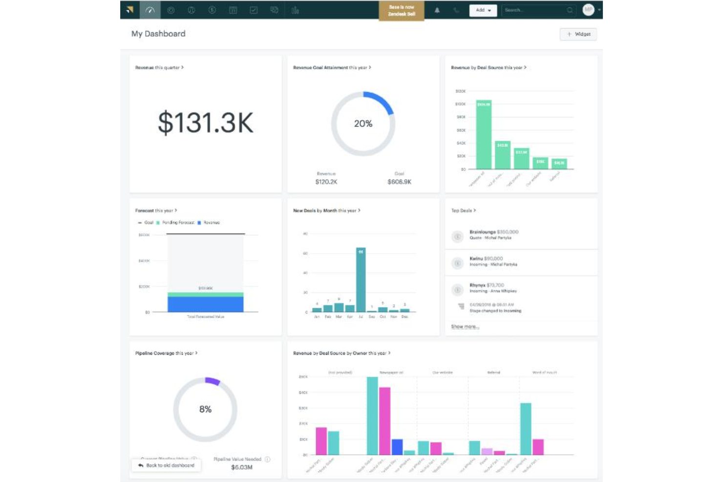
Task: Open the Add dropdown
Action: point(483,10)
